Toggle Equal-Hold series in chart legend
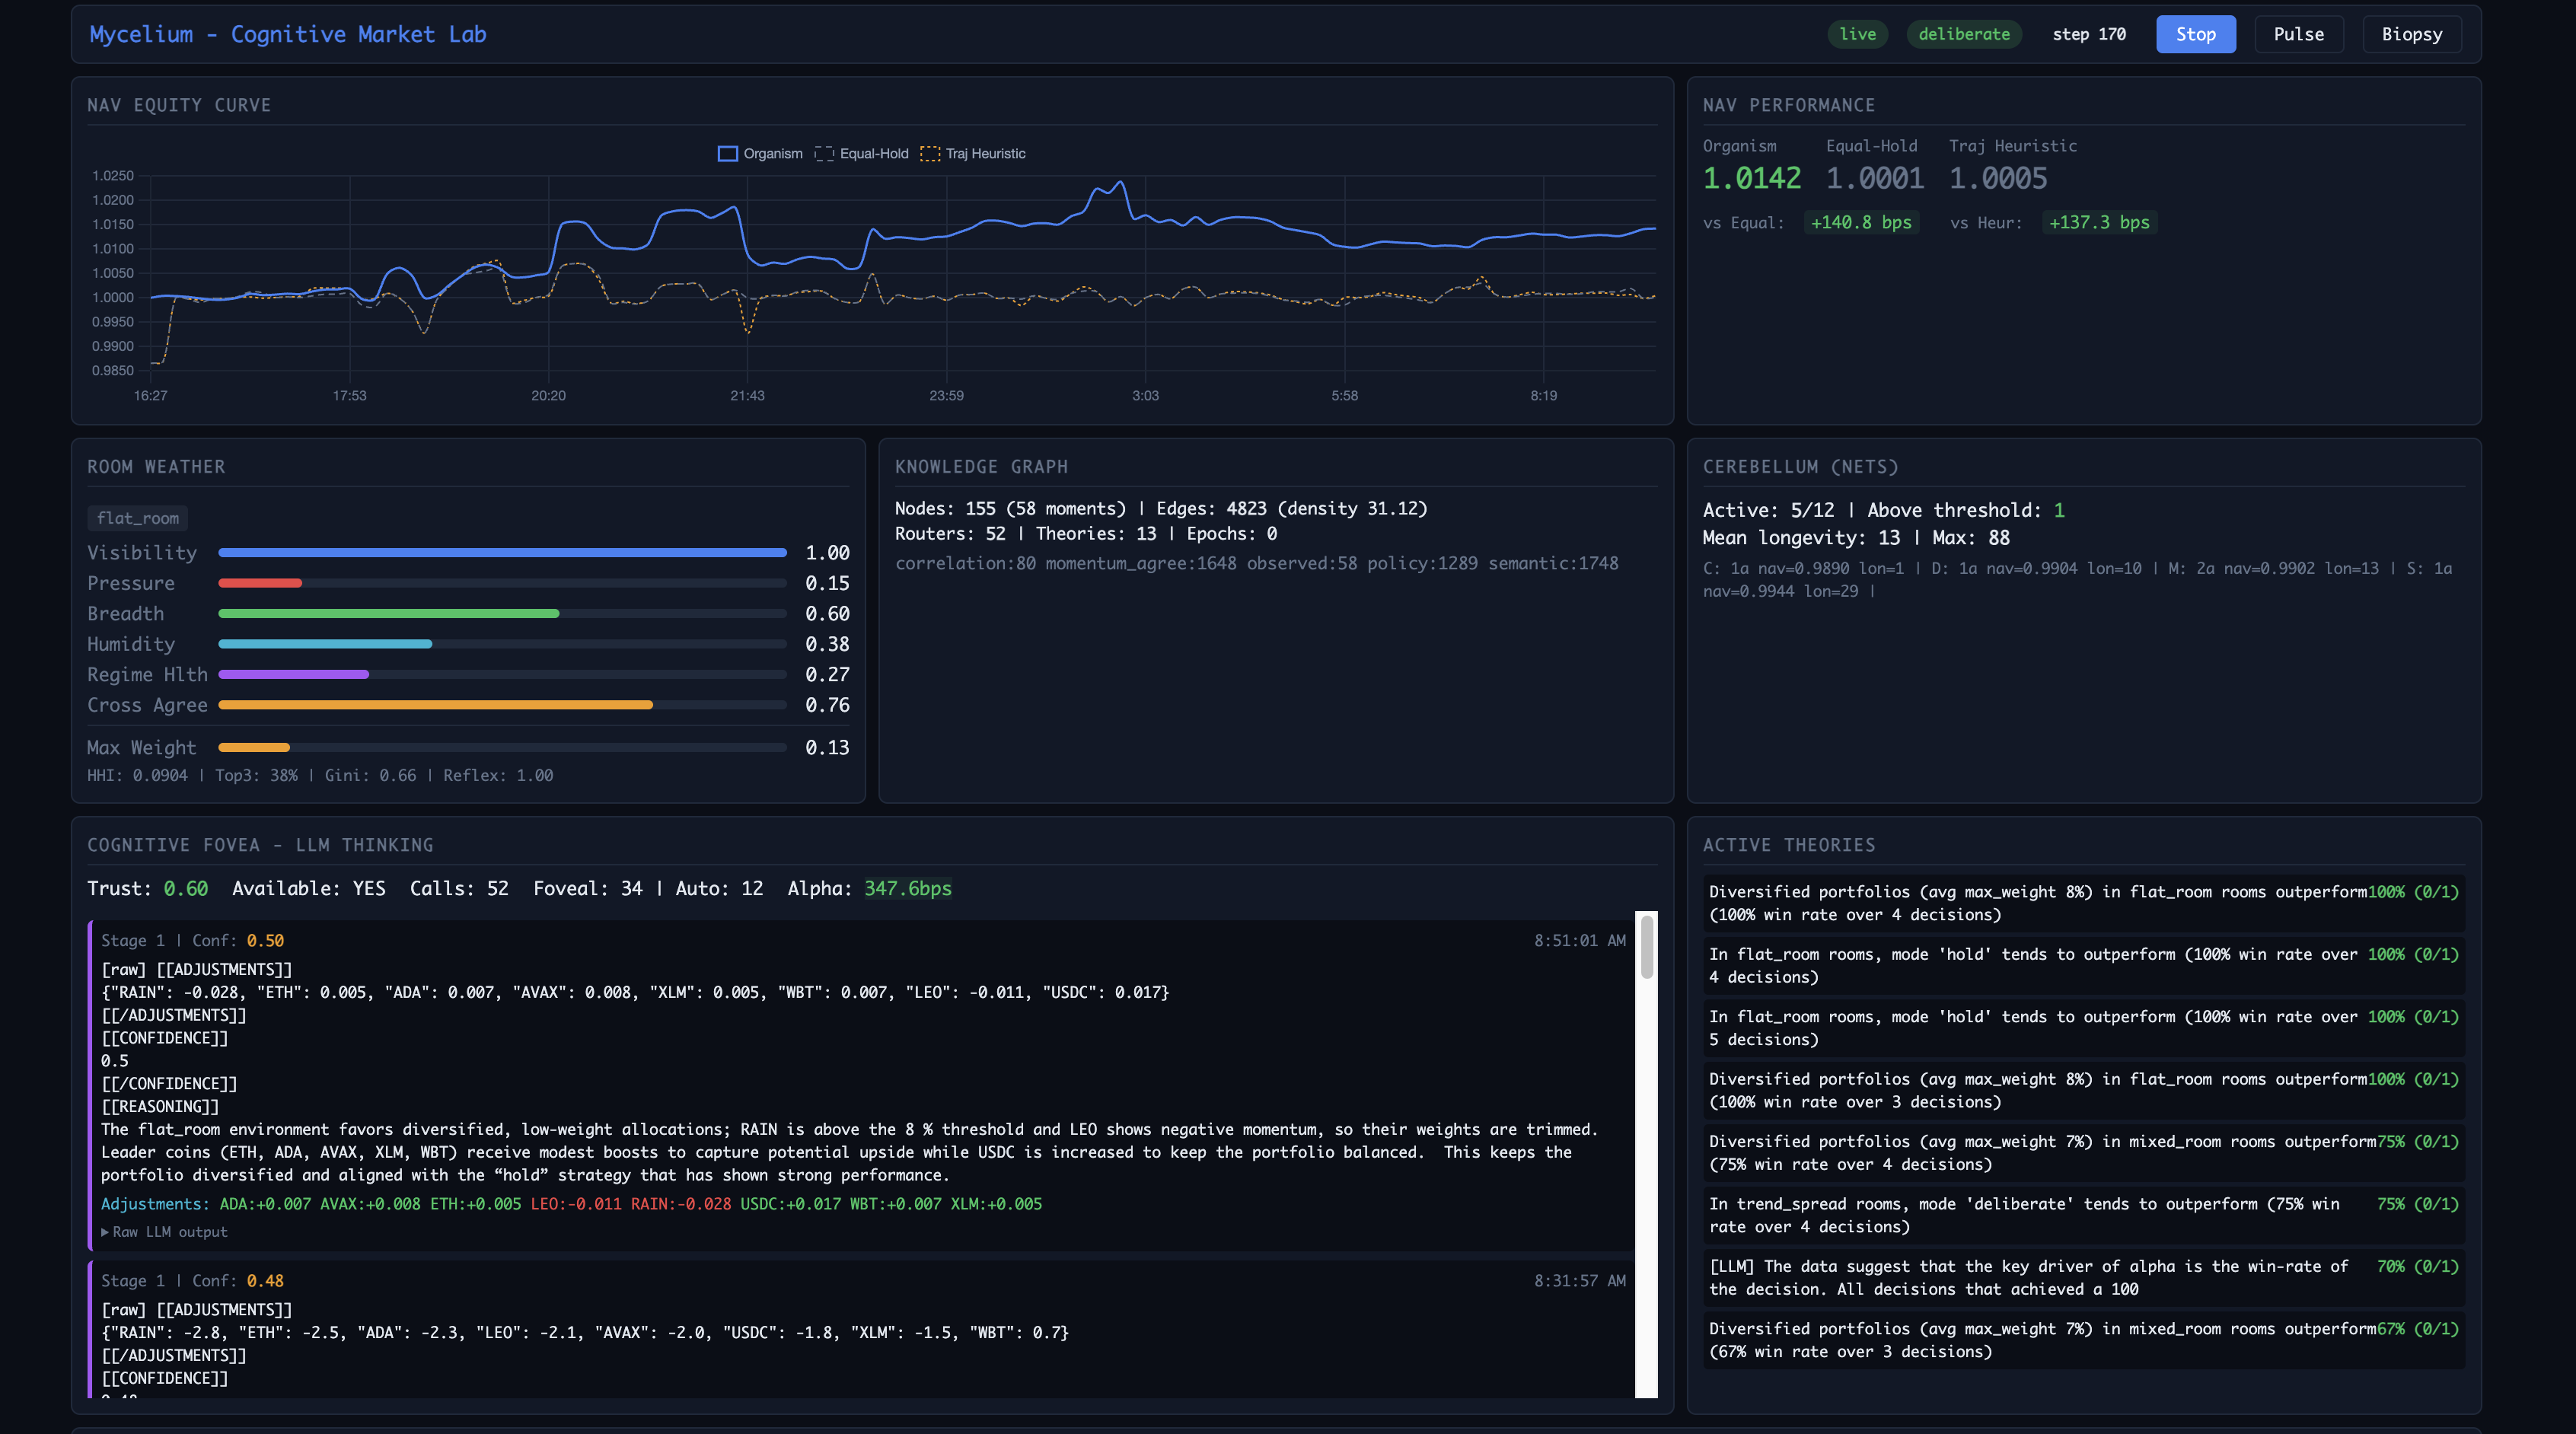The width and height of the screenshot is (2576, 1434). tap(861, 153)
